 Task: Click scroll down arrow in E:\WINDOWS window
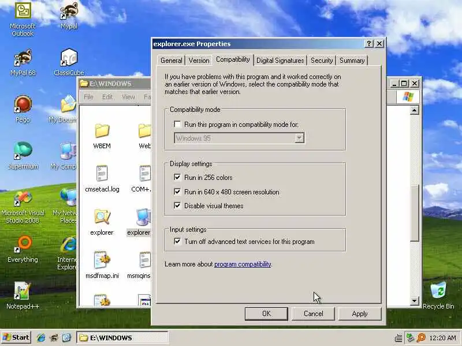tap(414, 300)
